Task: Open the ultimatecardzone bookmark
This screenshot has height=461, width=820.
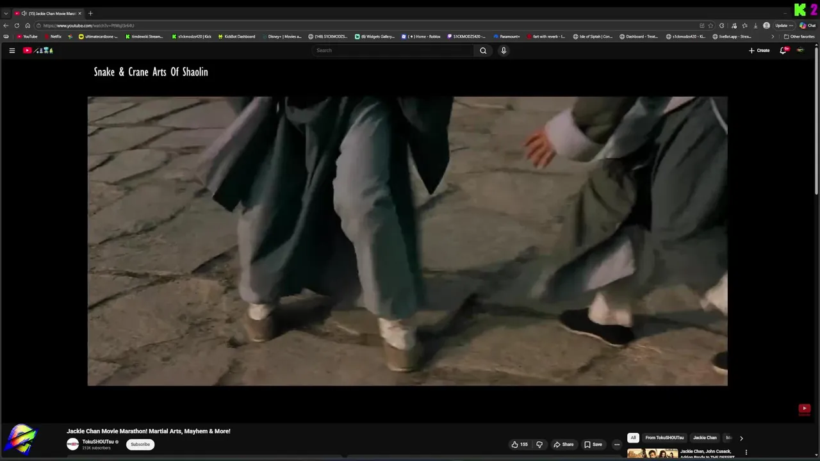Action: click(x=98, y=36)
